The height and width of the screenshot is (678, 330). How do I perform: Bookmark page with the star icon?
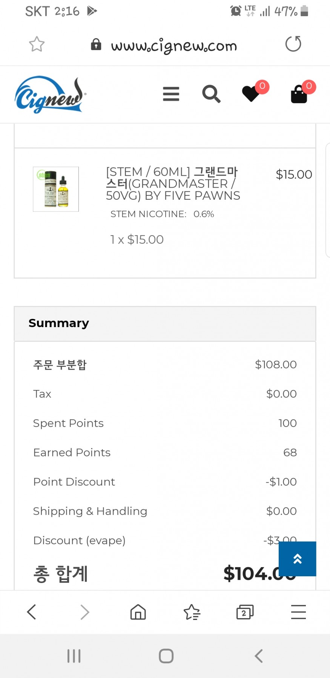(37, 44)
